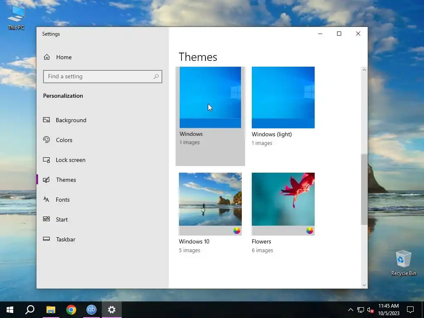Viewport: 424px width, 318px height.
Task: Click the Start tiles icon in sidebar
Action: point(46,219)
